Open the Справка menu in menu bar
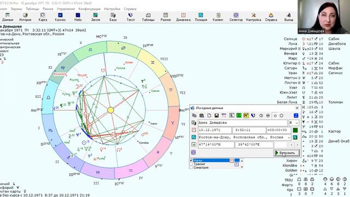Screen dimensions: 350x197 [x=130, y=9]
